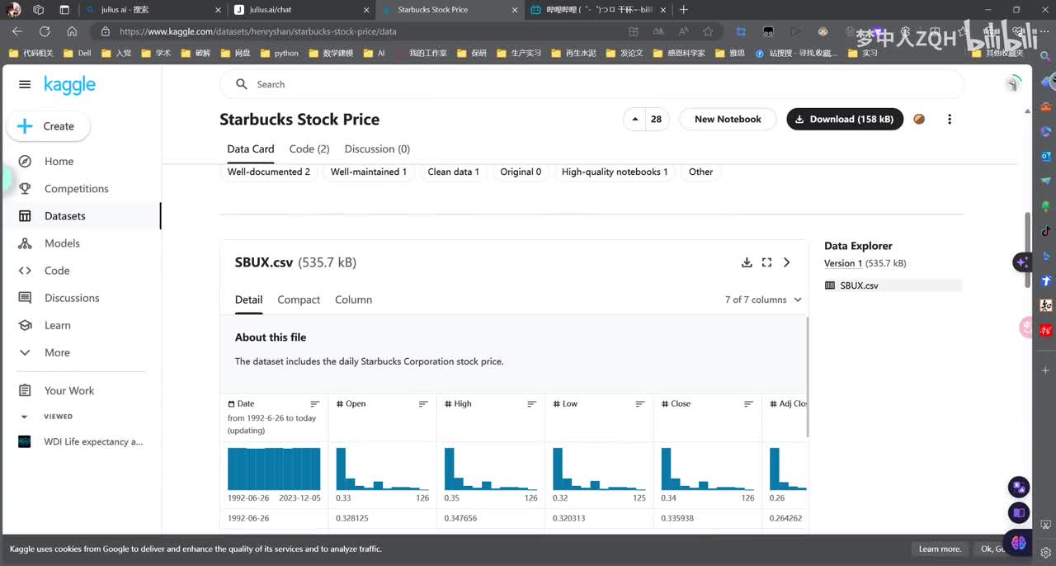
Task: Sort the Open column
Action: pos(423,404)
